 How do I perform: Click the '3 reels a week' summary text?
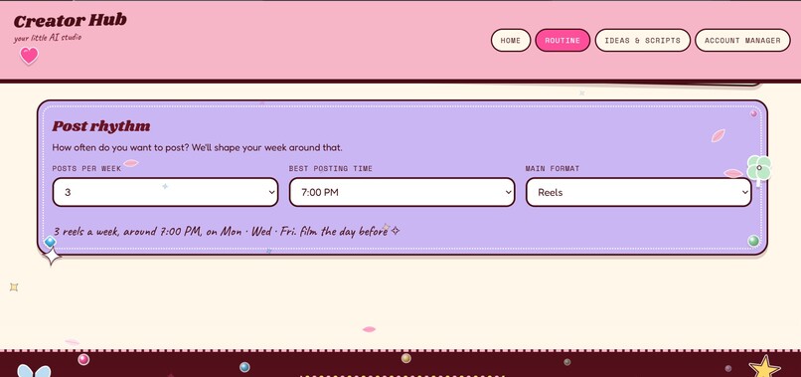[227, 231]
